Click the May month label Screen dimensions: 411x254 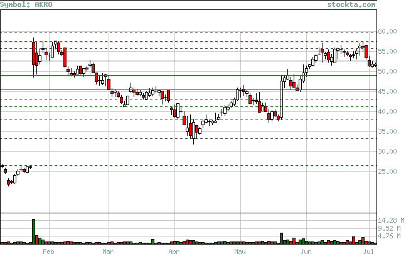pos(240,251)
